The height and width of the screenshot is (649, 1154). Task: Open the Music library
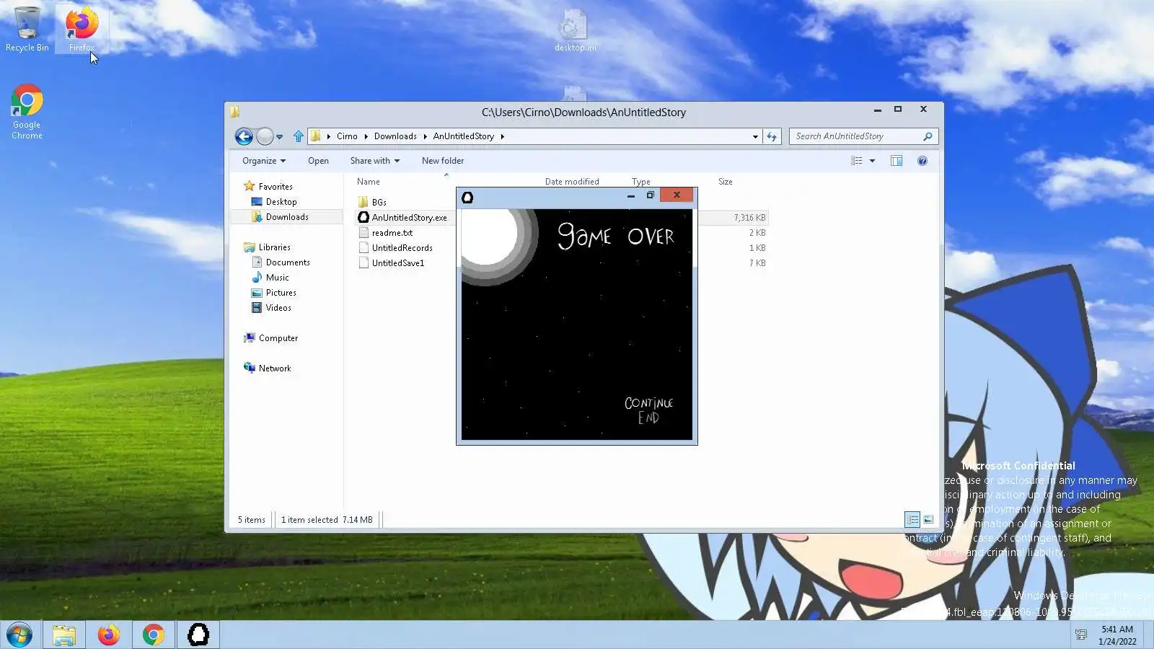click(x=277, y=278)
